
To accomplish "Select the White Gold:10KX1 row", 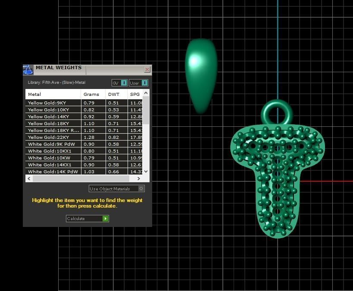I will [x=84, y=151].
